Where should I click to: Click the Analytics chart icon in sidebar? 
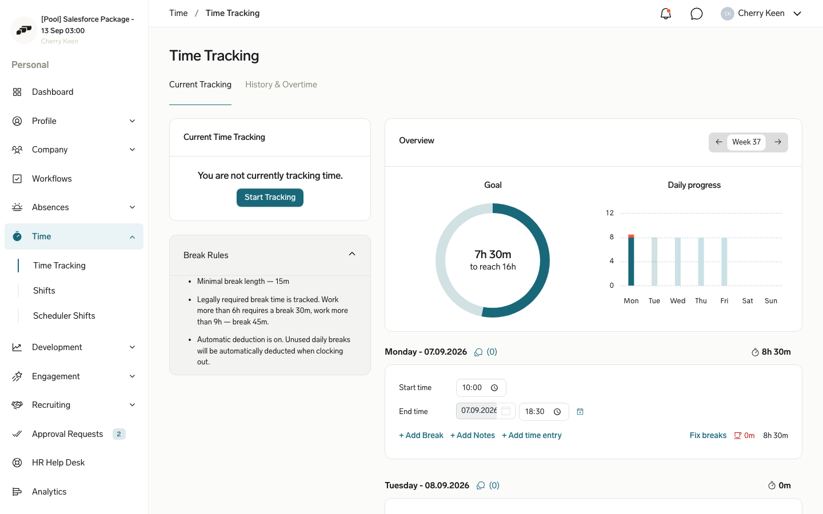(17, 492)
